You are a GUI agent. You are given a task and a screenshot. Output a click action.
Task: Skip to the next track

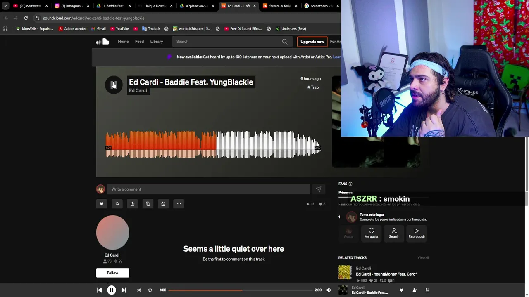(124, 290)
